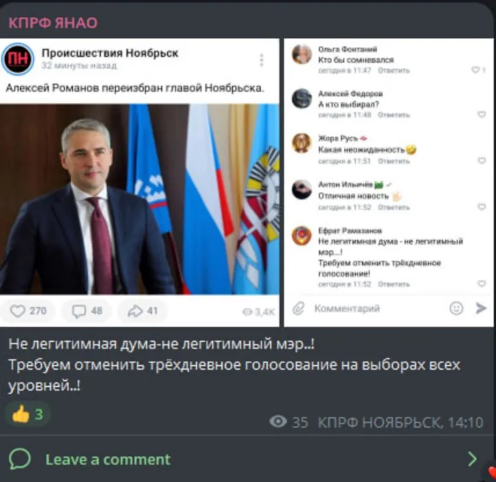Image resolution: width=496 pixels, height=482 pixels.
Task: Click the paperclip attachment icon
Action: (x=298, y=308)
